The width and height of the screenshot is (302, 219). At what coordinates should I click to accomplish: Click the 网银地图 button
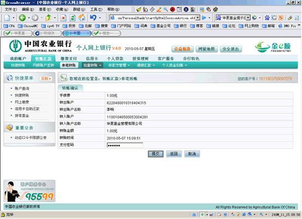tap(207, 49)
